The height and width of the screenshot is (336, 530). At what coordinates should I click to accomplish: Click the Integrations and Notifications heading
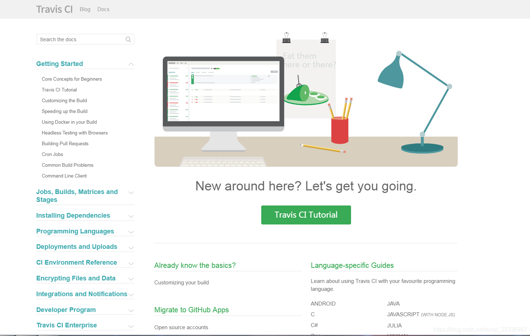[x=82, y=294]
